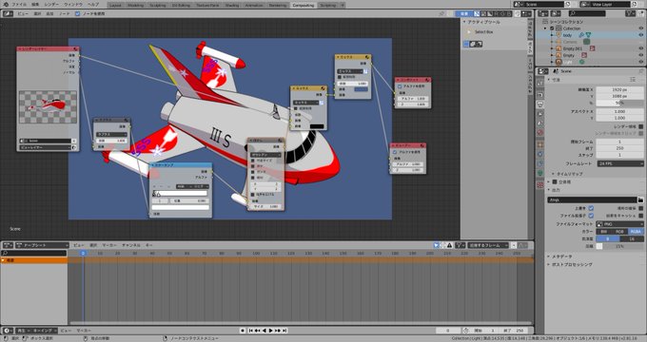Open the outliner filter dropdown
Viewport: 647px width, 342px height.
tap(630, 13)
